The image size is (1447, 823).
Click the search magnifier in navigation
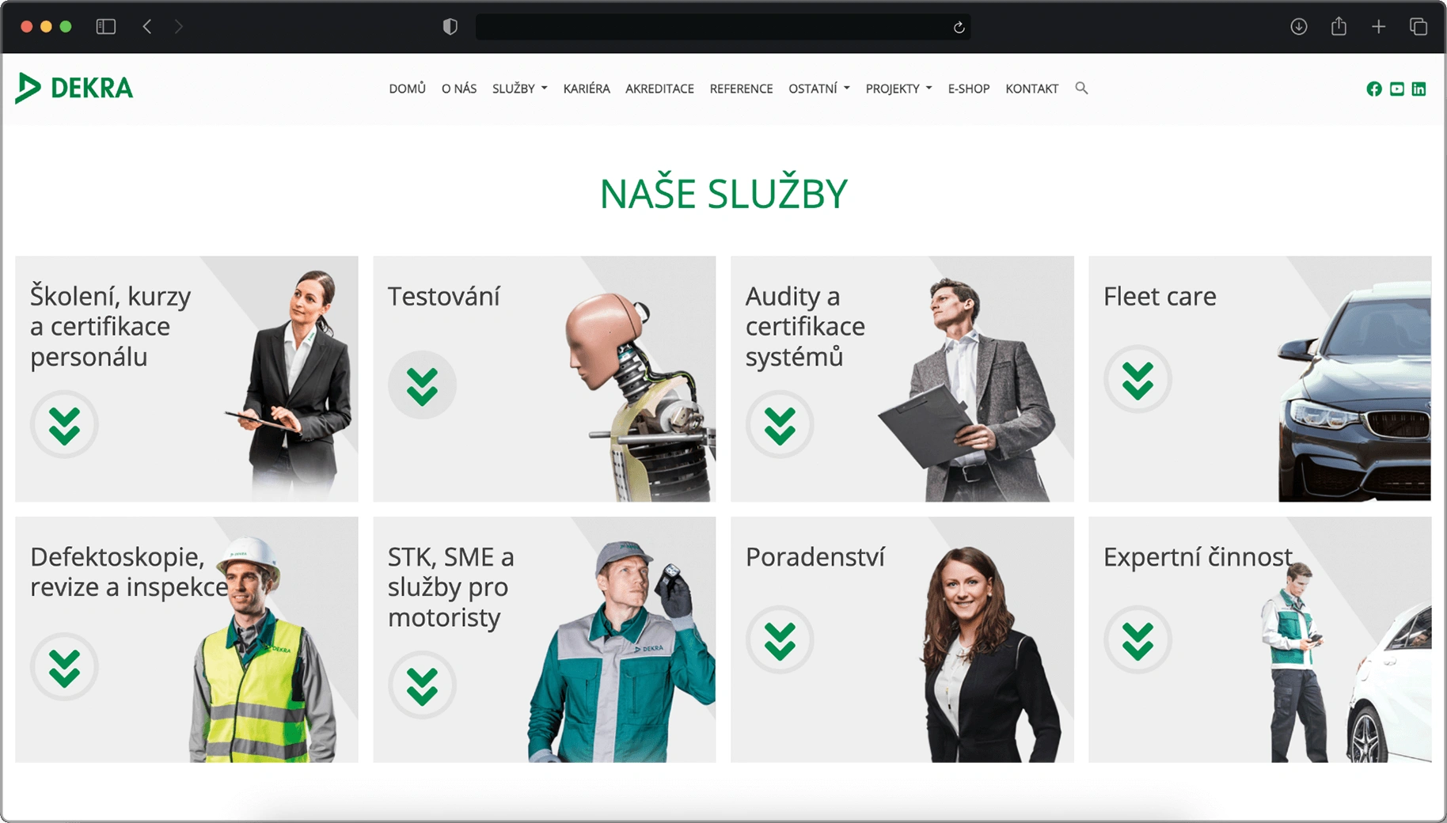click(x=1081, y=88)
